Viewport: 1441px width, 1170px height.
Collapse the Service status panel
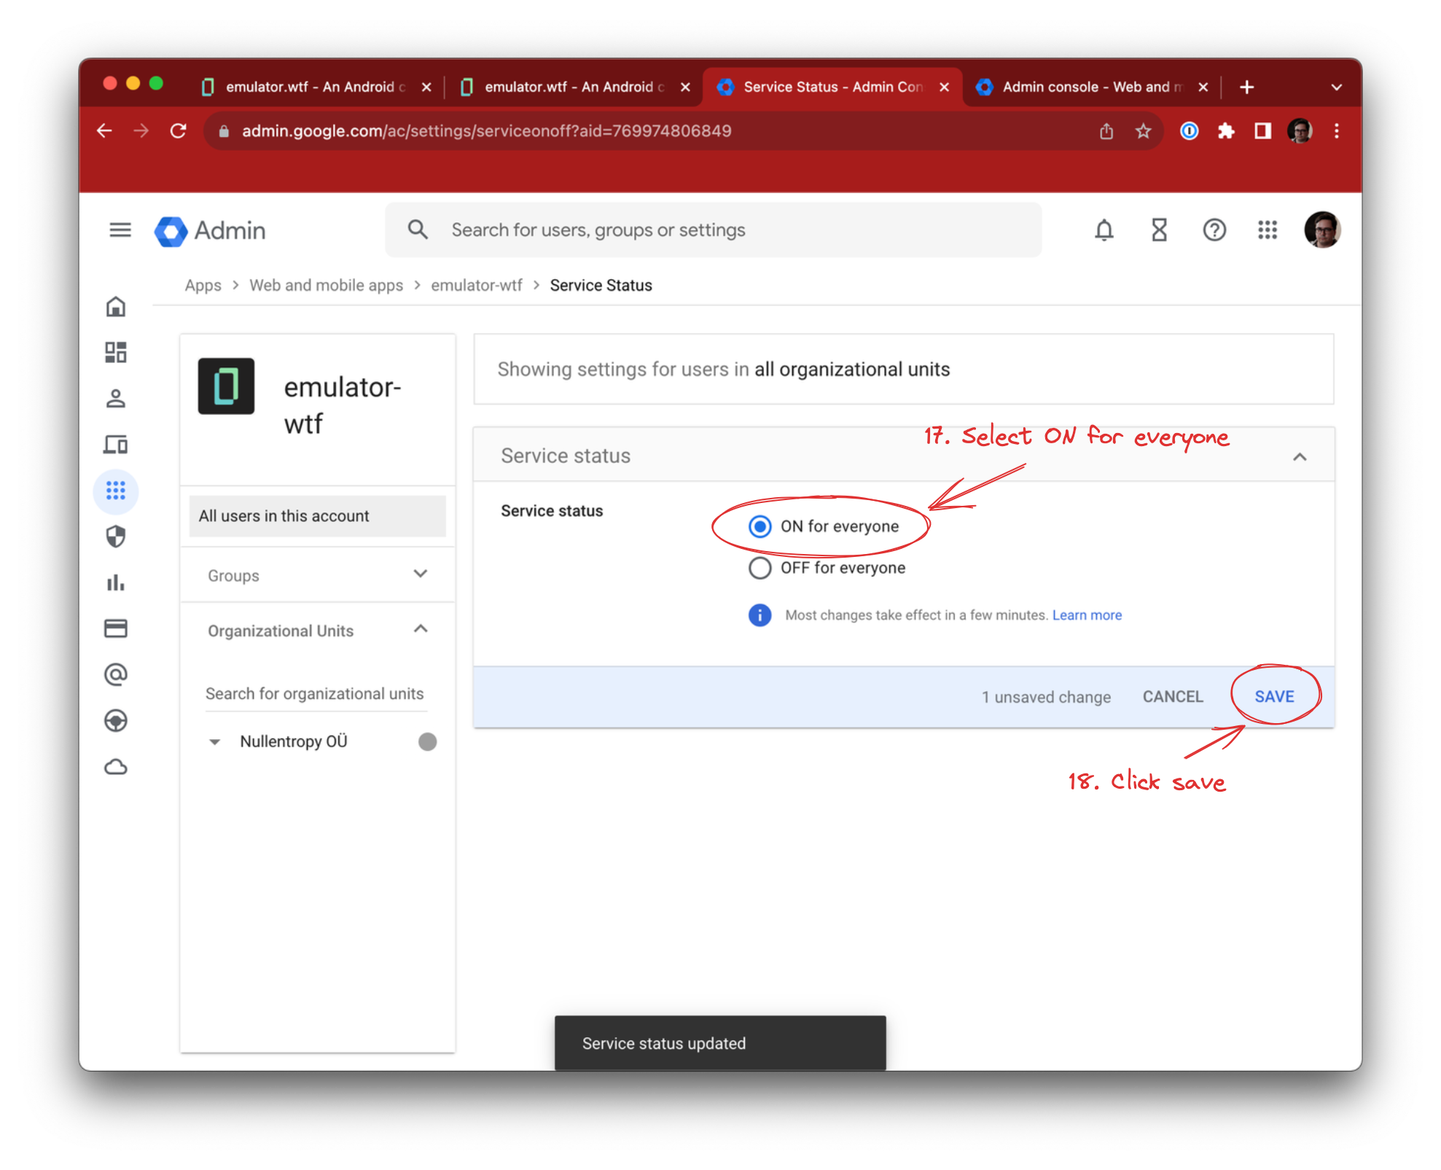1300,456
